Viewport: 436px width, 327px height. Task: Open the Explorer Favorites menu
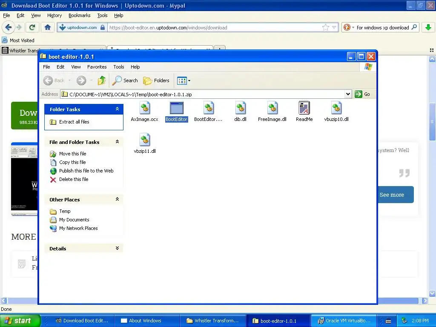(x=97, y=67)
